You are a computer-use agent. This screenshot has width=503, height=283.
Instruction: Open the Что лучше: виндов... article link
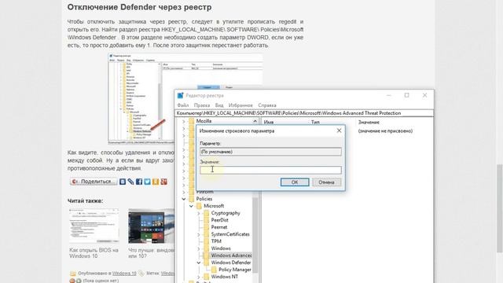[151, 253]
